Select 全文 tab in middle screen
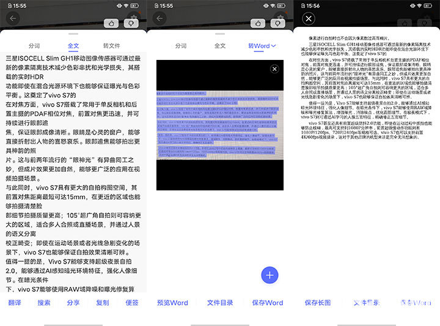This screenshot has height=326, width=440. (x=220, y=46)
